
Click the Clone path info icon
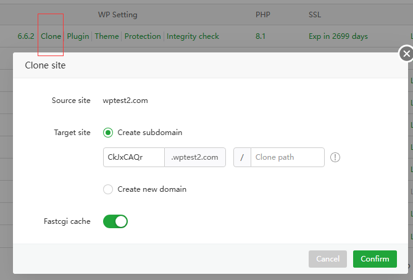click(335, 157)
